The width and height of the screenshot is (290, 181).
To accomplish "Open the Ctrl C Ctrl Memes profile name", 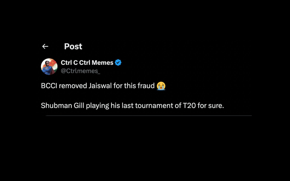I will click(87, 63).
